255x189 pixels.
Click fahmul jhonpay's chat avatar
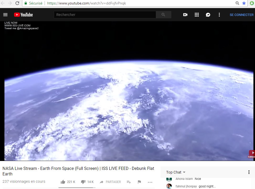(x=169, y=186)
